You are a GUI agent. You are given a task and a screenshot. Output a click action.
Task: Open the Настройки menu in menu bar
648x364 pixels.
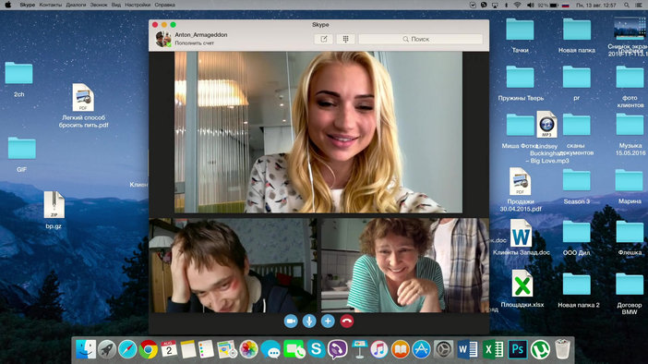click(138, 5)
